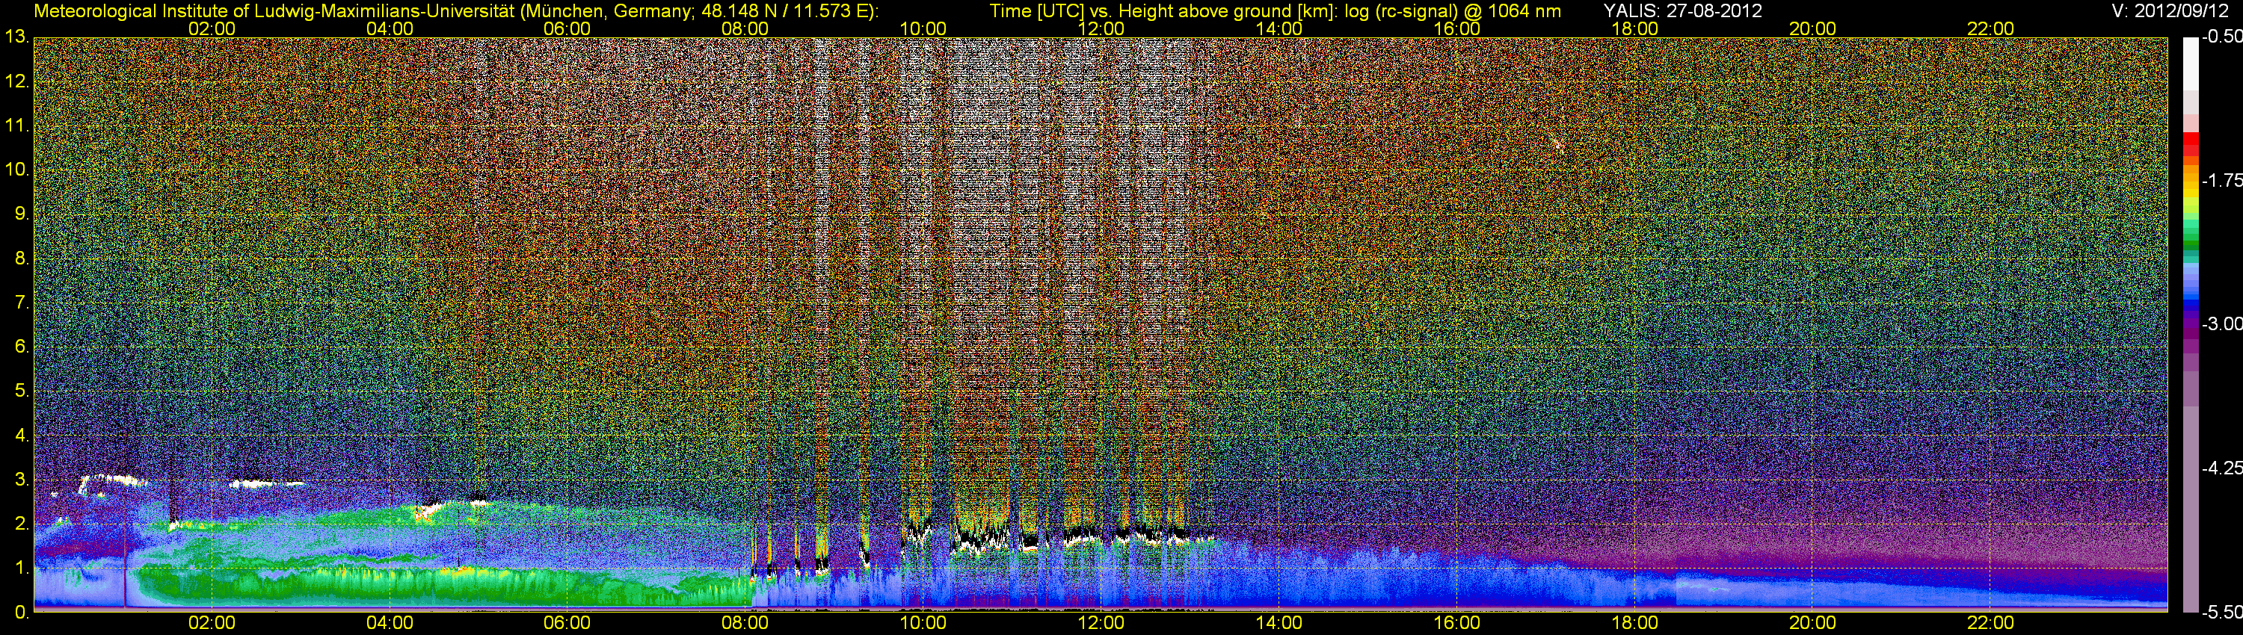The image size is (2243, 635).
Task: Click the 12:00 label on the bottom time axis
Action: click(x=1101, y=623)
